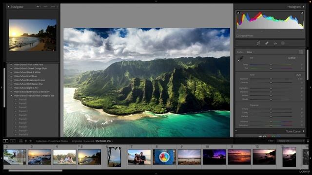The image size is (312, 175).
Task: Click the Saturation slider handle
Action: [x=271, y=125]
